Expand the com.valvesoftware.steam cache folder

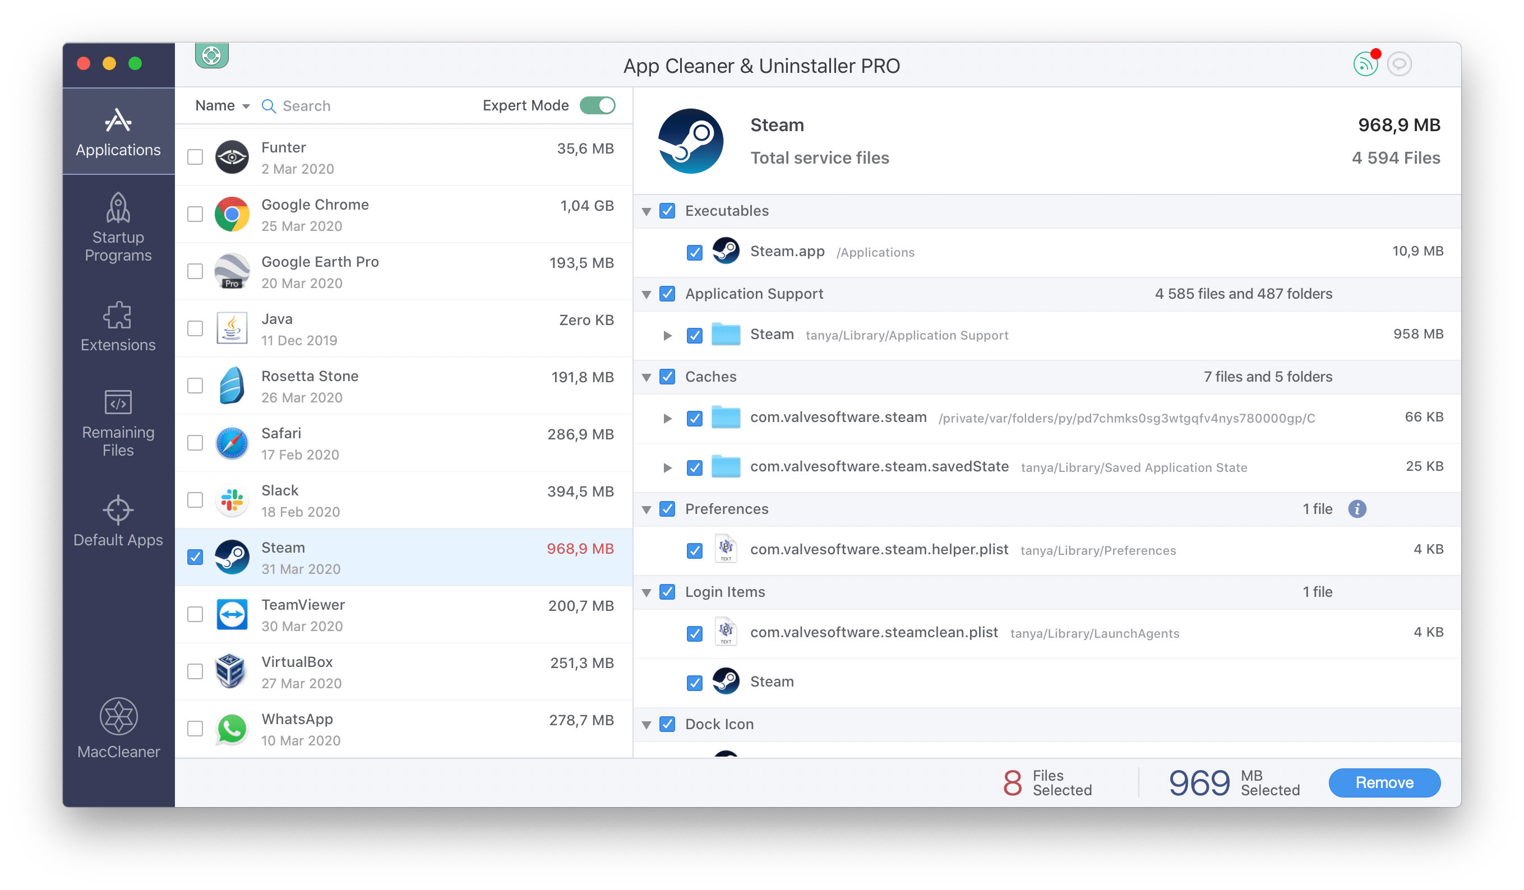[666, 418]
